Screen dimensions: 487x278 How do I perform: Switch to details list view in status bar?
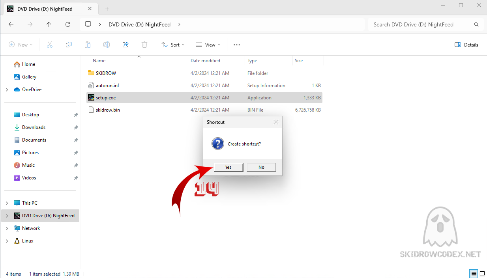click(474, 274)
